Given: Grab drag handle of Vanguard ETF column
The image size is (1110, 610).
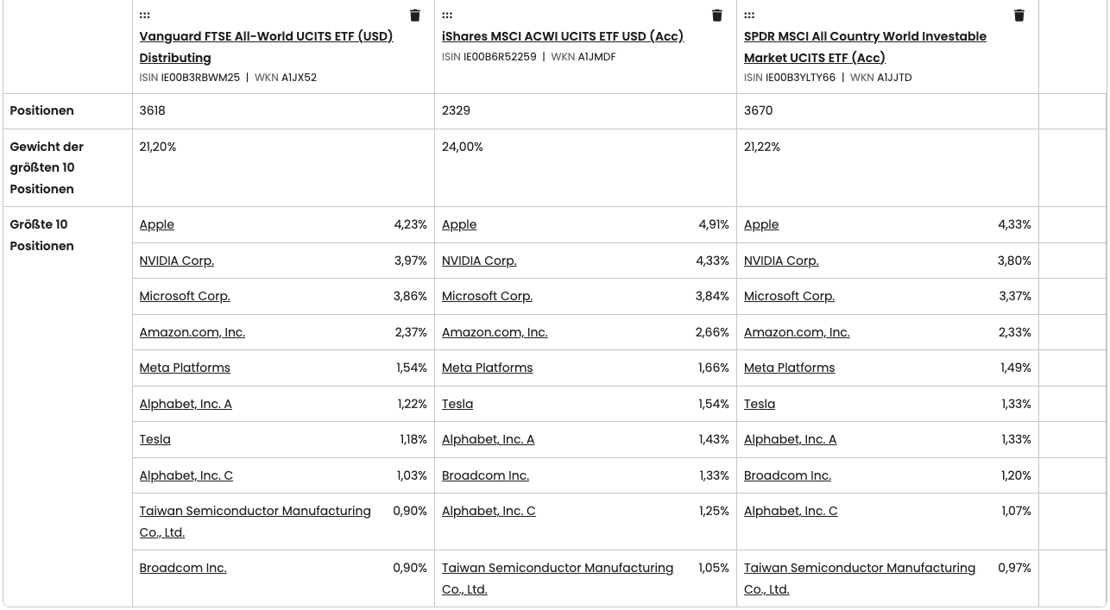Looking at the screenshot, I should click(x=145, y=16).
